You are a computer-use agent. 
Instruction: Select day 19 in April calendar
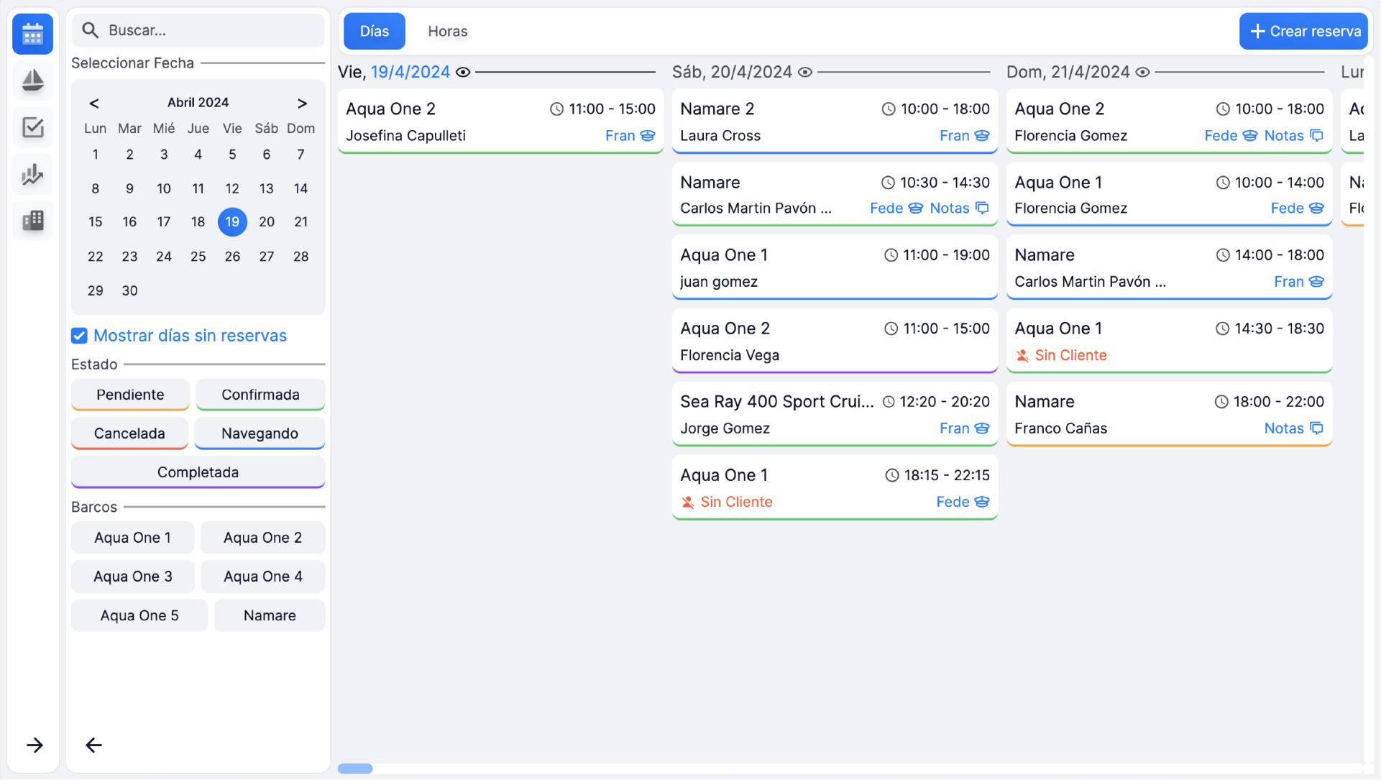[232, 221]
